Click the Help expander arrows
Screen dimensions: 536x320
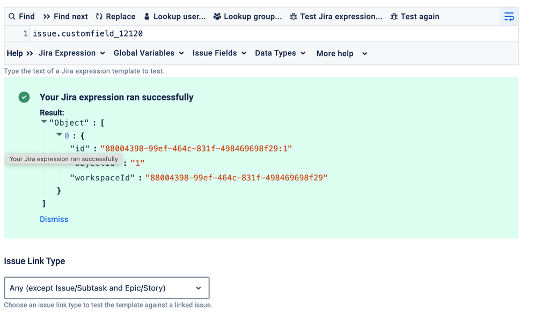pos(30,53)
